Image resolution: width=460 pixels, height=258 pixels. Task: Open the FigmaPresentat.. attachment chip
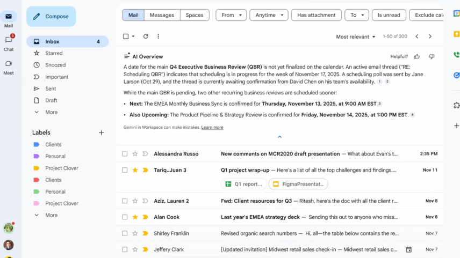(x=298, y=184)
